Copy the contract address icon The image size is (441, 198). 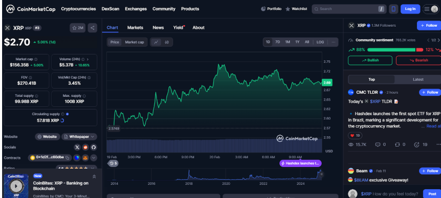pyautogui.click(x=67, y=158)
